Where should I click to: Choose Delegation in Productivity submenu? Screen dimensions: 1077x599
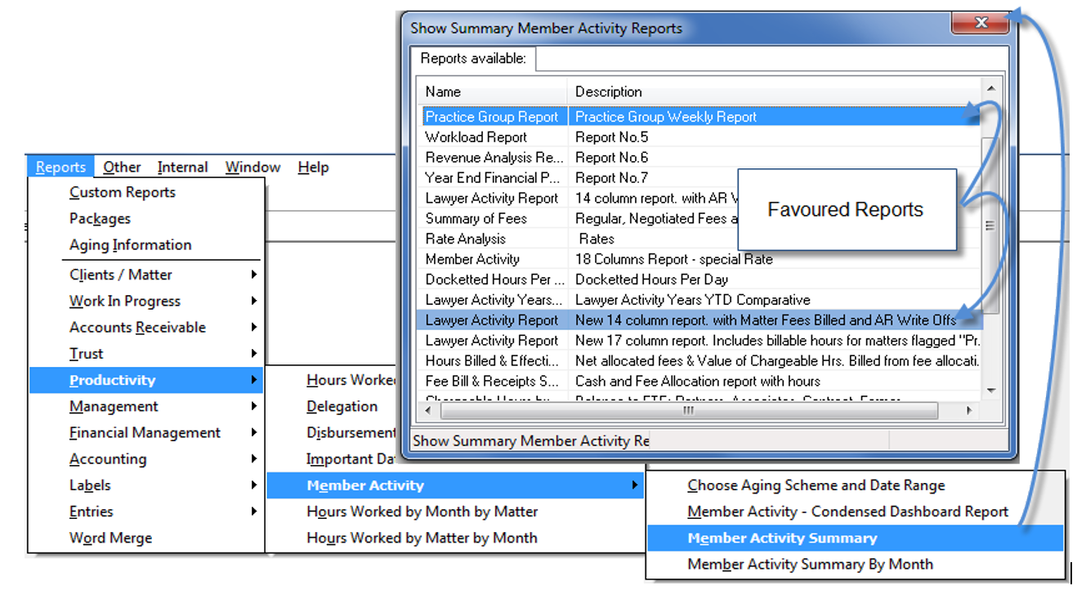click(x=342, y=406)
